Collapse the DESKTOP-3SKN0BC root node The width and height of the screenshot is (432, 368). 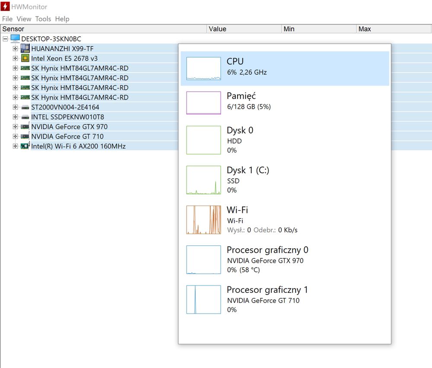pos(5,39)
